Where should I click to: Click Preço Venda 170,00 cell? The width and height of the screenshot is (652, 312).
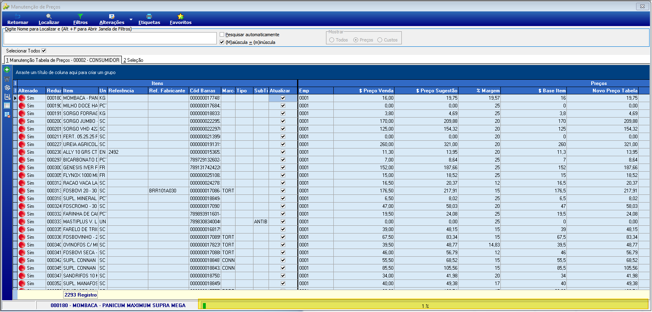pyautogui.click(x=364, y=121)
